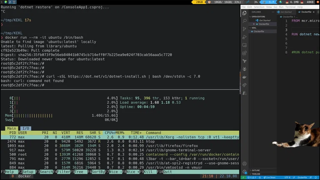Viewport: 320px width, 180px height.
Task: Change UTF-8 encoding in status bar
Action: [287, 177]
